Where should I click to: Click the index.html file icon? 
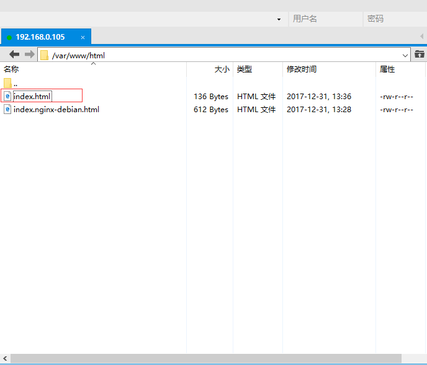coord(7,96)
